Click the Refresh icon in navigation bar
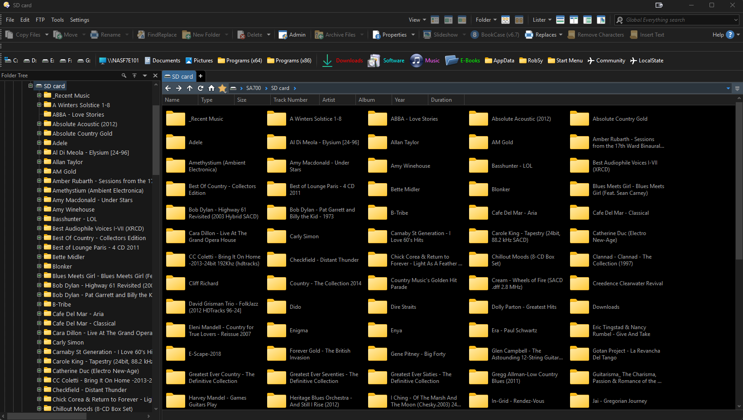 [201, 88]
